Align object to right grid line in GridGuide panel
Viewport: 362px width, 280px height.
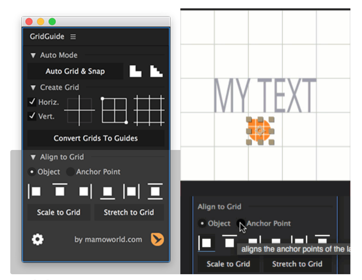click(x=85, y=191)
